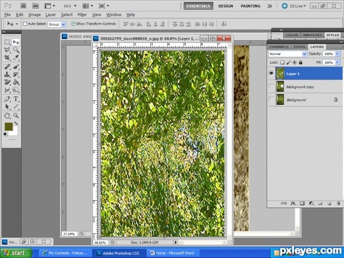
Task: Delete layer using trash icon
Action: [338, 204]
